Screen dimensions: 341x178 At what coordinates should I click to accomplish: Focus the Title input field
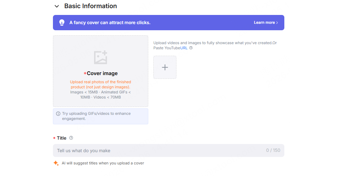169,150
